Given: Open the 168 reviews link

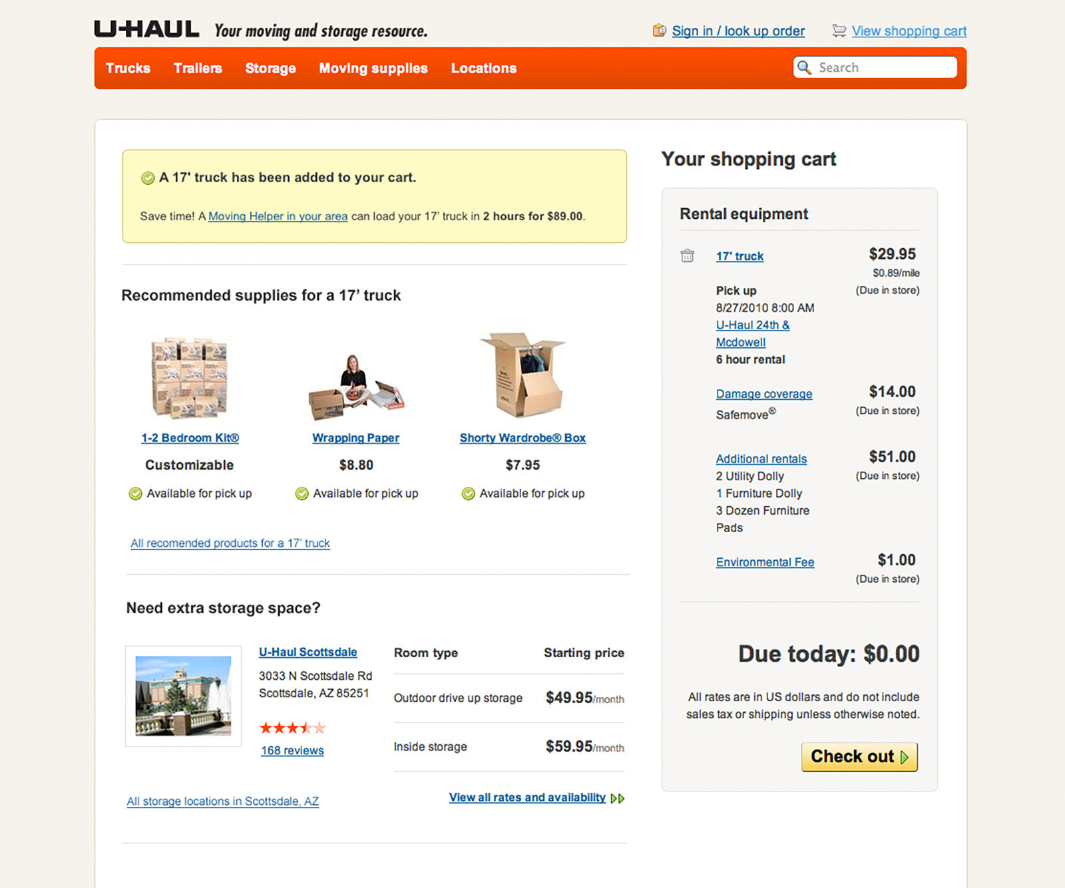Looking at the screenshot, I should point(292,750).
